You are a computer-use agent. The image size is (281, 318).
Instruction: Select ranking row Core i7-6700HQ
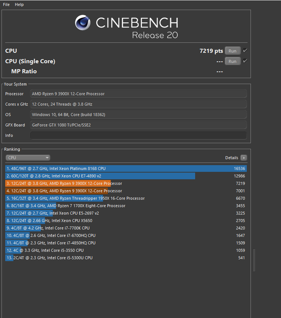(126, 235)
